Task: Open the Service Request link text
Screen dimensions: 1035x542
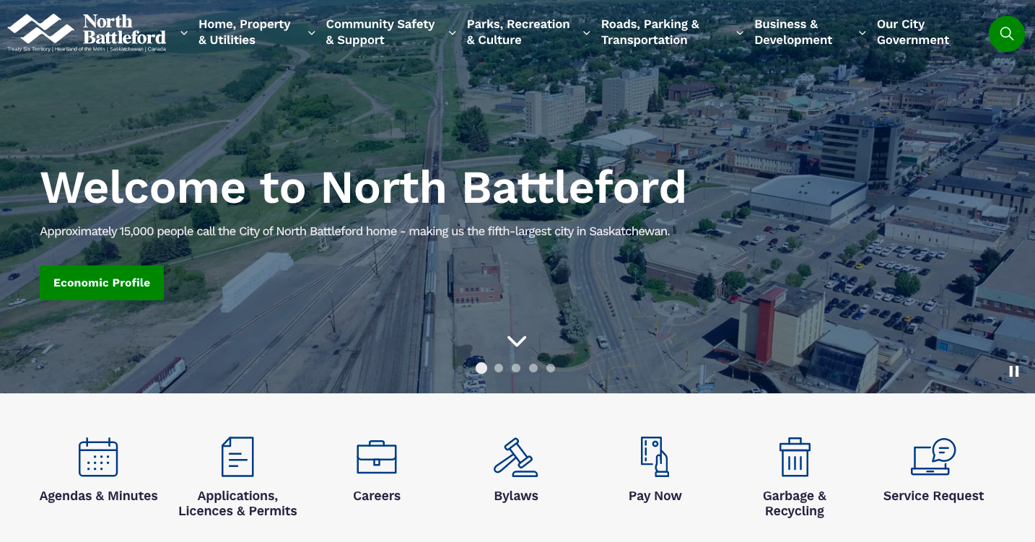Action: pyautogui.click(x=933, y=496)
